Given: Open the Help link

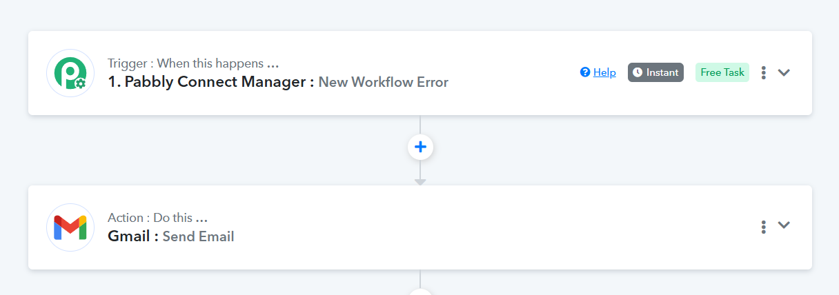Looking at the screenshot, I should coord(604,72).
